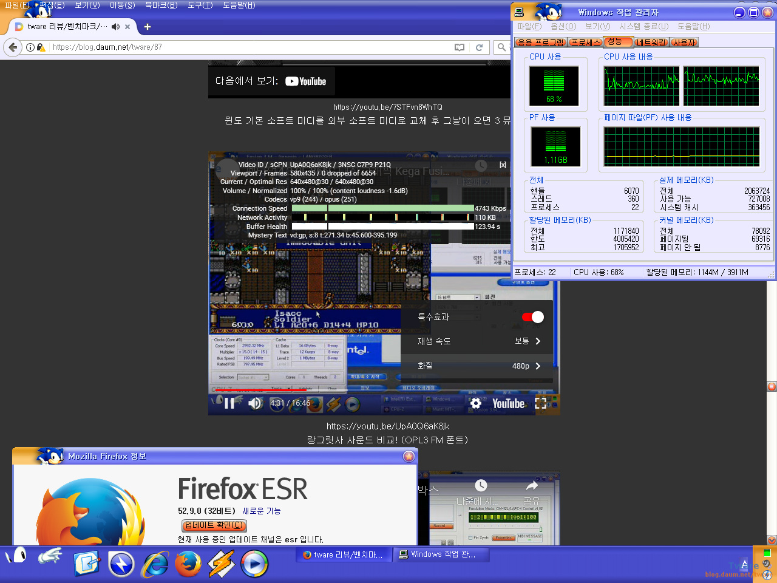This screenshot has width=777, height=583.
Task: Open Task Manager 옵션(O) menu
Action: (563, 26)
